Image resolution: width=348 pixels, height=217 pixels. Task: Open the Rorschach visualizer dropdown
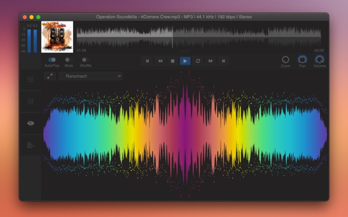click(x=90, y=76)
